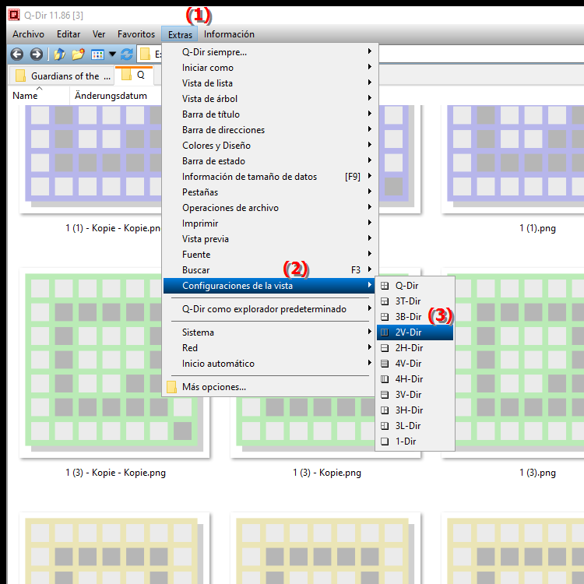This screenshot has height=584, width=584.
Task: Select the 1-Dir single pane icon
Action: [385, 442]
